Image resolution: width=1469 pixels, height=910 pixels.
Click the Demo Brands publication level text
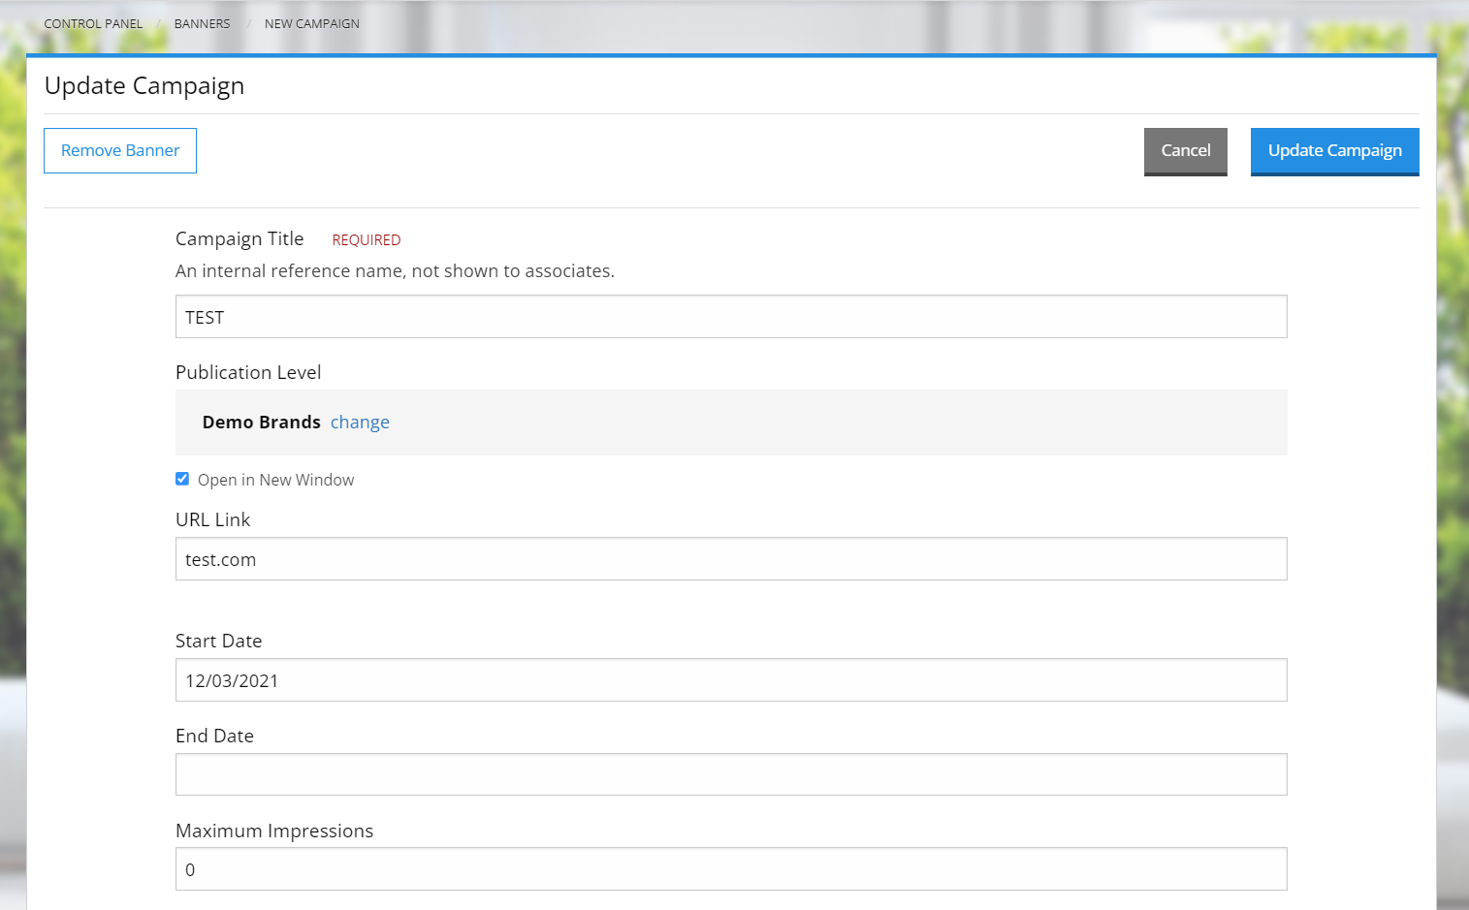tap(261, 423)
